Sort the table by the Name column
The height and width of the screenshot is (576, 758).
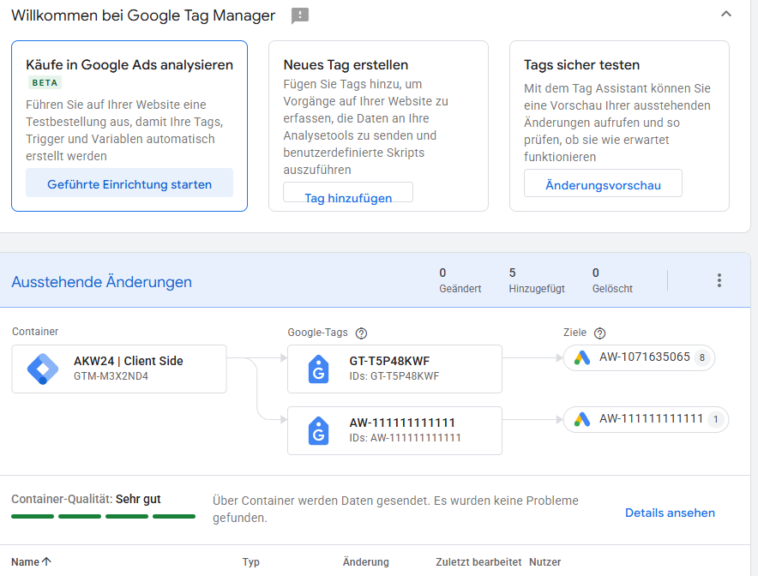pos(31,562)
